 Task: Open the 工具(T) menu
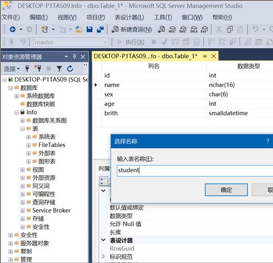click(163, 18)
